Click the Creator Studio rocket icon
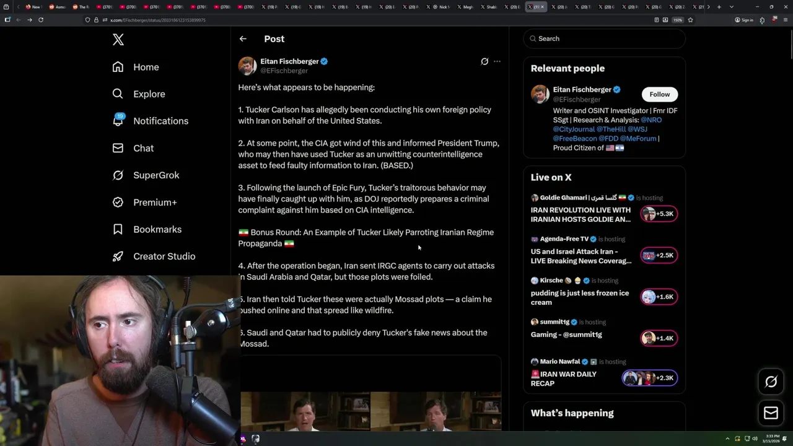 click(118, 256)
